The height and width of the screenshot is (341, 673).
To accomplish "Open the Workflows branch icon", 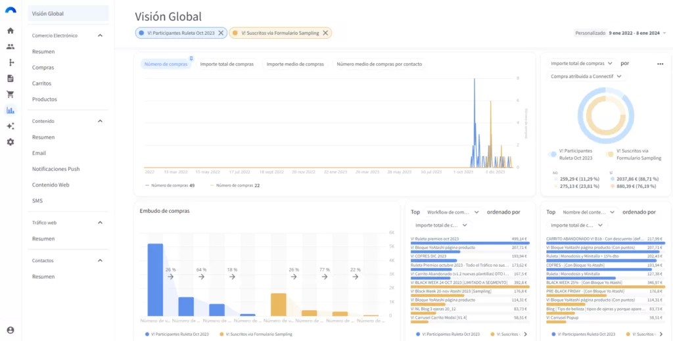I will click(x=11, y=62).
